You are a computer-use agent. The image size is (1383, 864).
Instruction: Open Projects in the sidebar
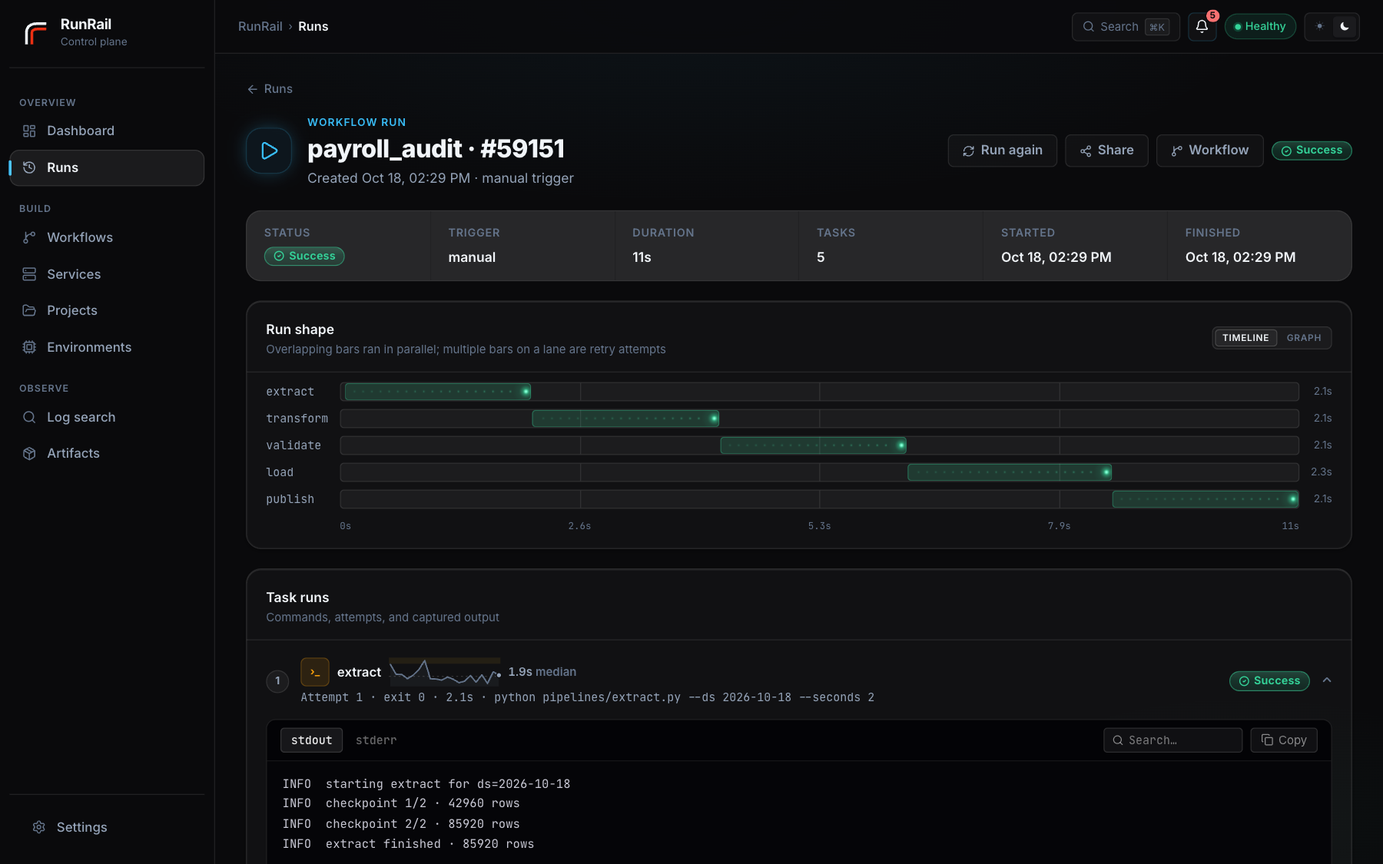click(x=107, y=310)
